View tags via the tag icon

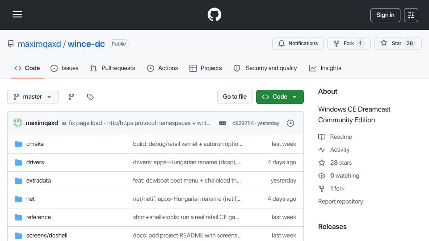coord(90,97)
